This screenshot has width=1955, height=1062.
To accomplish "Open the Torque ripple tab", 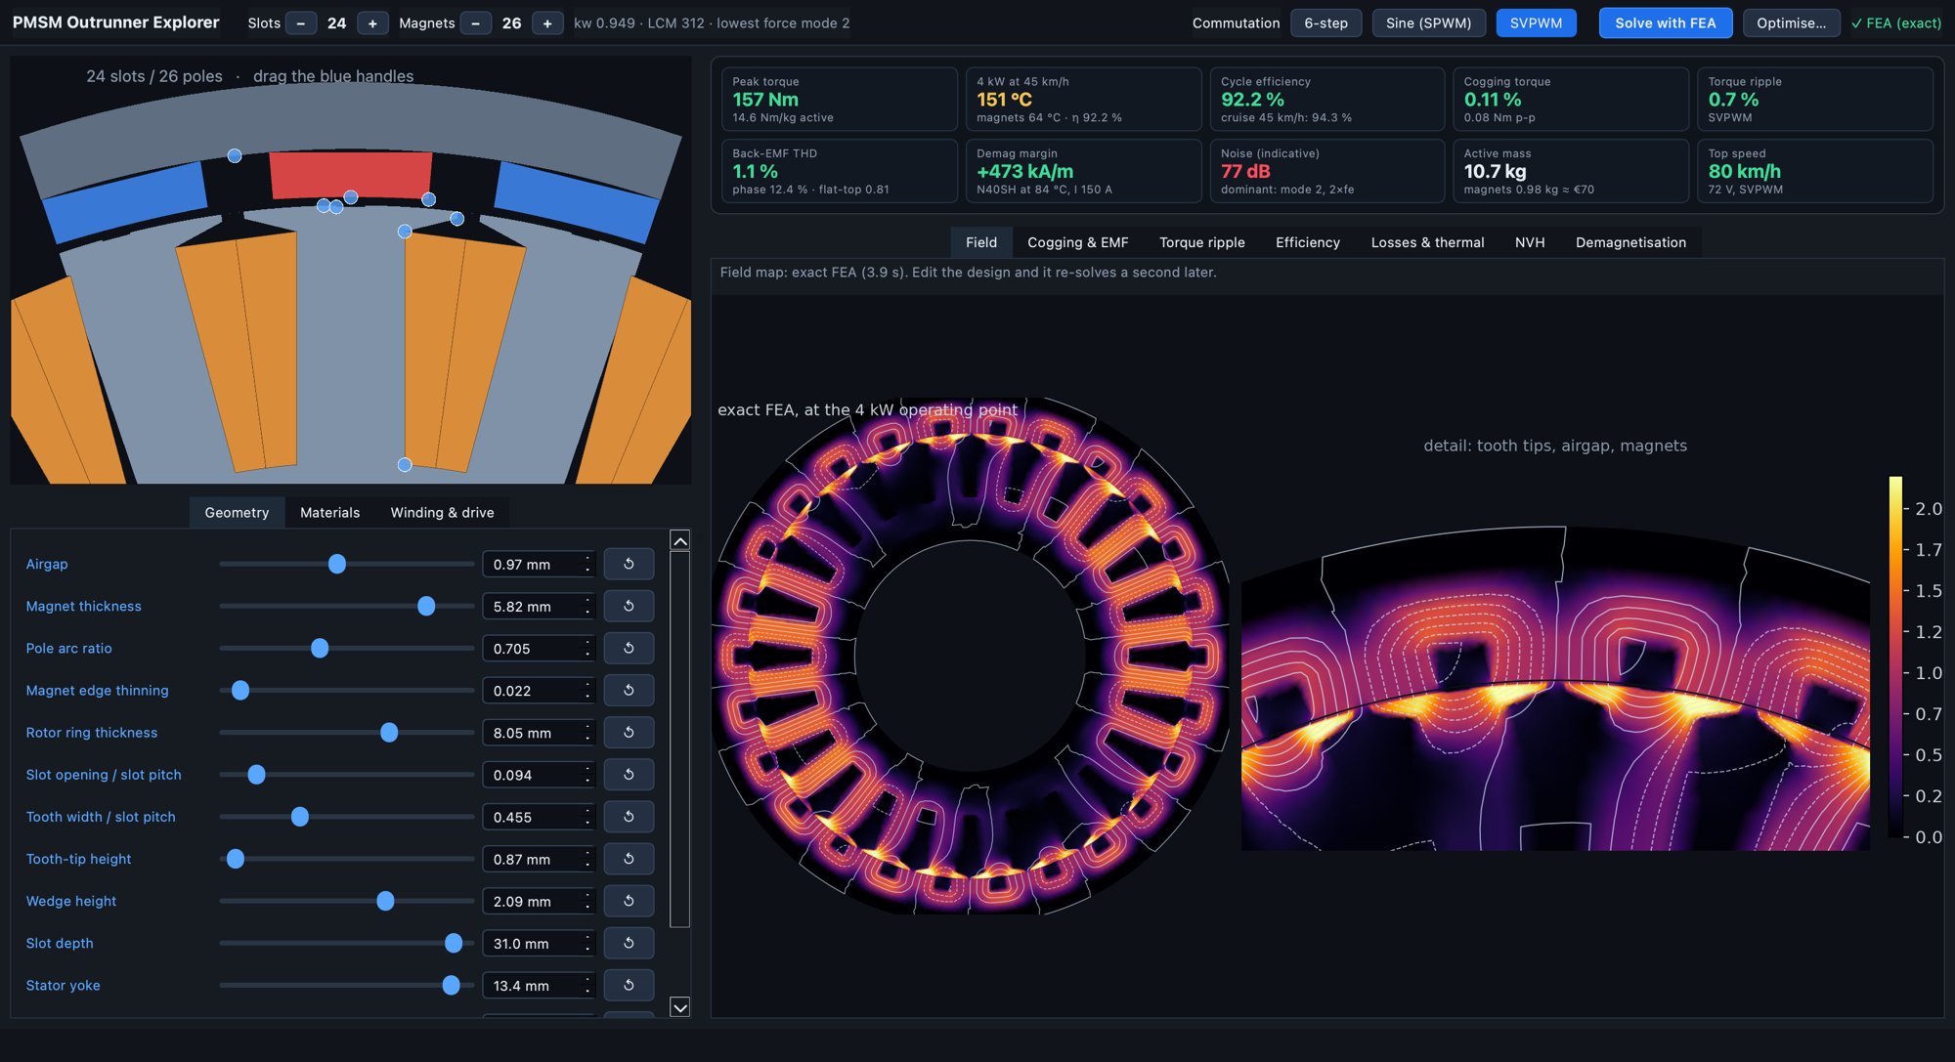I will [x=1201, y=242].
